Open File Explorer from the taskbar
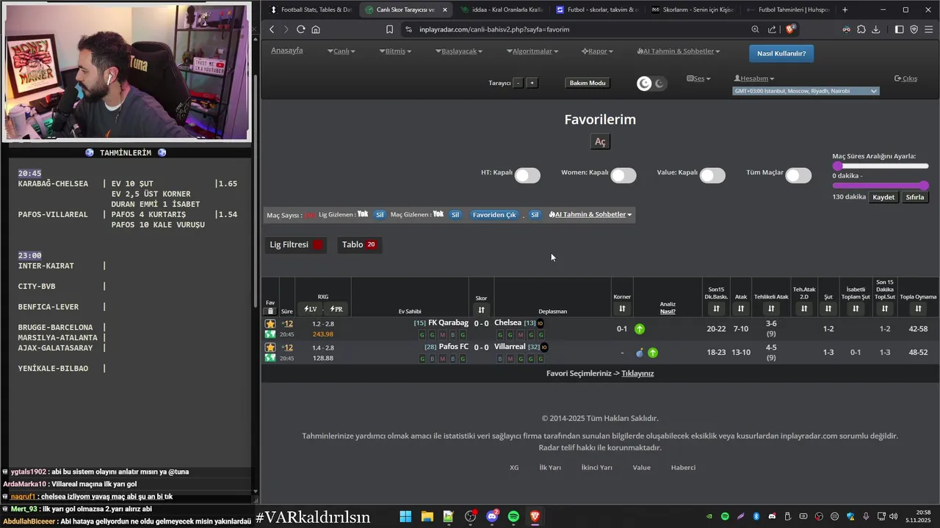The image size is (940, 528). (x=427, y=516)
